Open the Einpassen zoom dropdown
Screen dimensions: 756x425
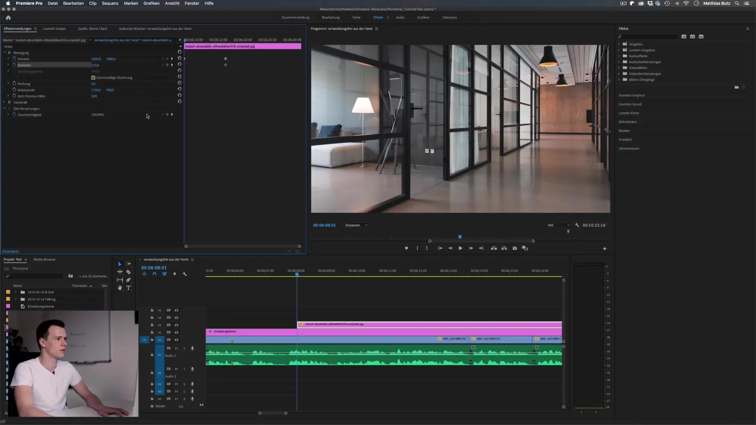[x=356, y=225]
